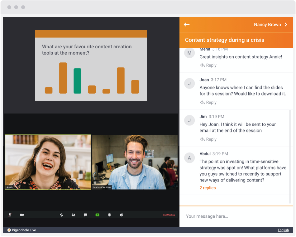Click the poll question text
This screenshot has height=237, width=296.
[87, 50]
